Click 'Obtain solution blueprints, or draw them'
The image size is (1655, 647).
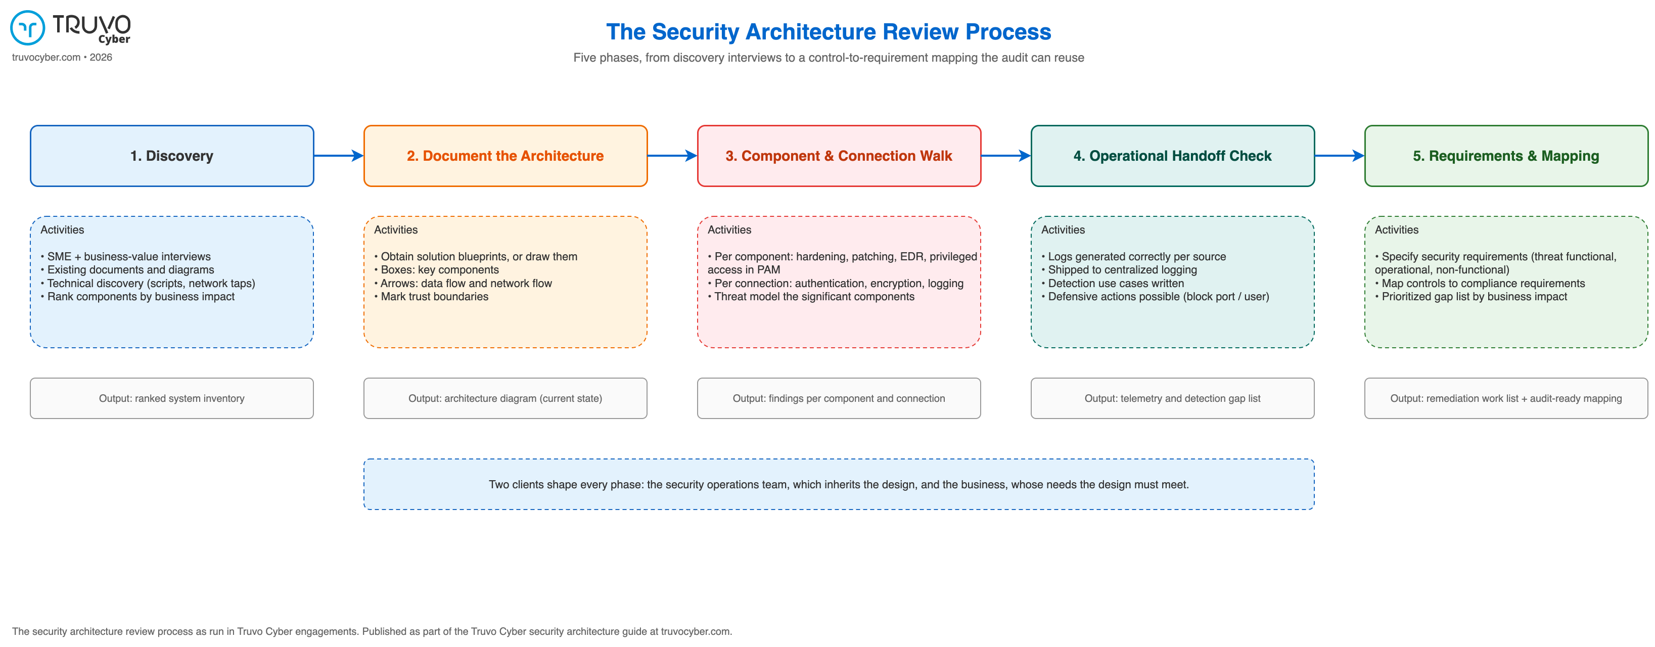tap(476, 256)
